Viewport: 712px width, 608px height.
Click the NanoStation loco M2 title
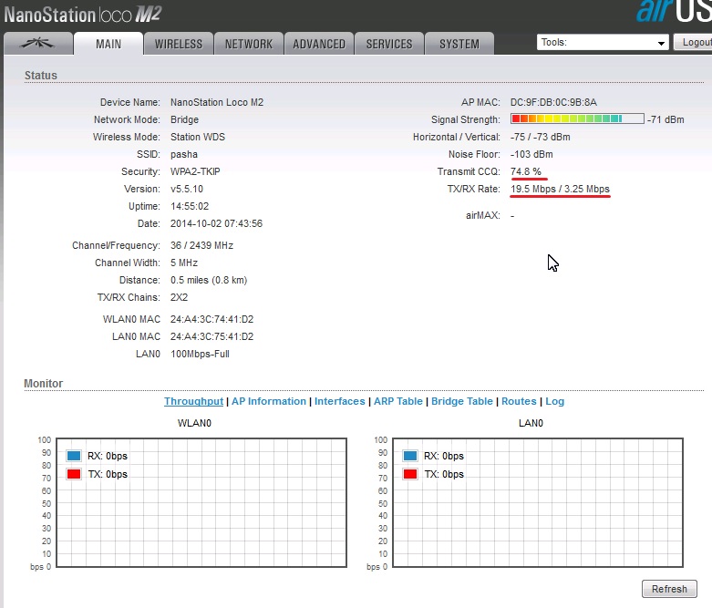tap(83, 15)
